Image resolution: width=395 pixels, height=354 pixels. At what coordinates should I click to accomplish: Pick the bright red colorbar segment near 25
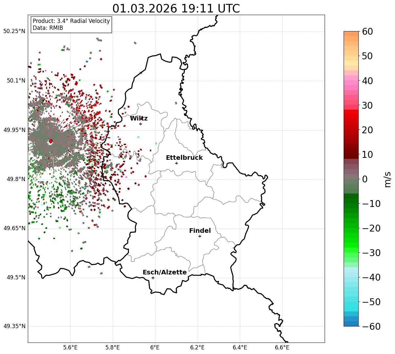351,117
